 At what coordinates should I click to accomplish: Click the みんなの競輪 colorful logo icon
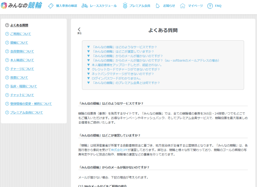[x=4, y=5]
